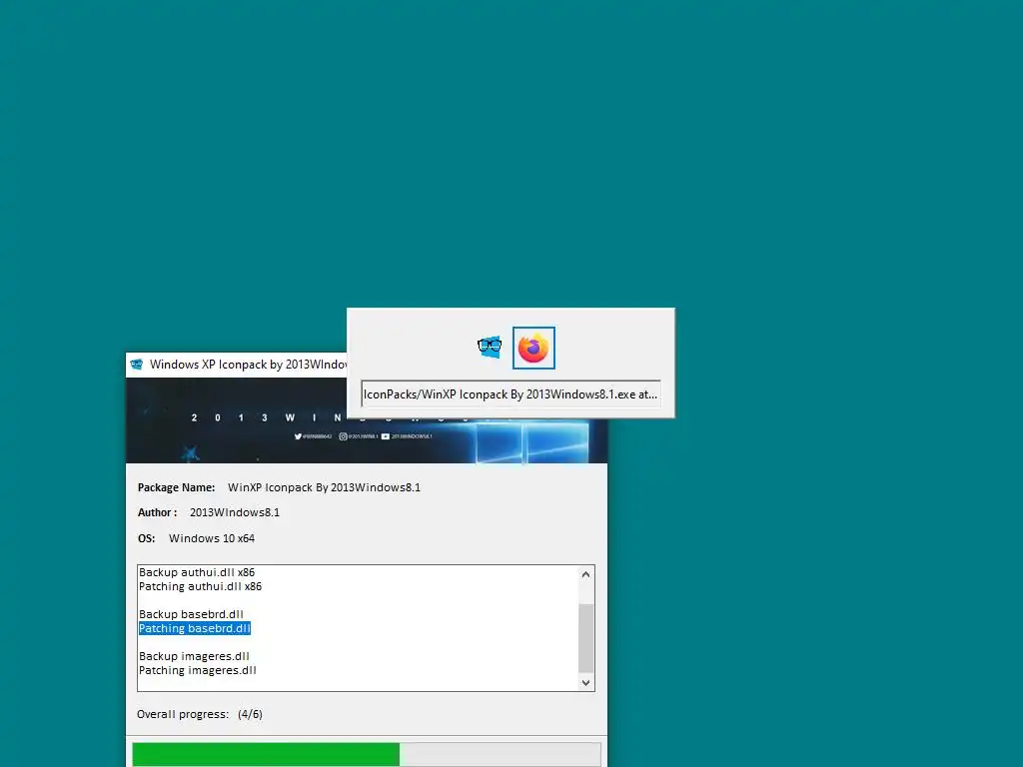This screenshot has height=767, width=1023.
Task: Click the 'Backup imageres.dll' log line
Action: (194, 656)
